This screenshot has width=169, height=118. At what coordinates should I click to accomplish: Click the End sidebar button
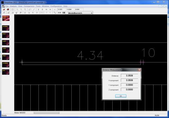[6, 72]
